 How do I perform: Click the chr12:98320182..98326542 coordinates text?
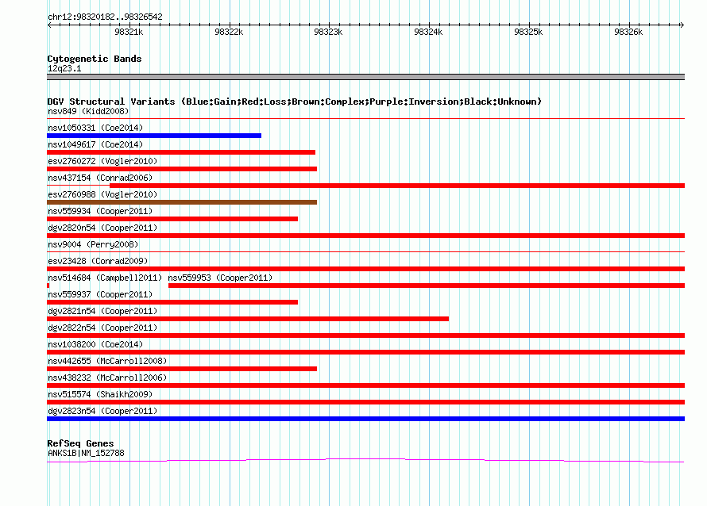click(x=105, y=17)
